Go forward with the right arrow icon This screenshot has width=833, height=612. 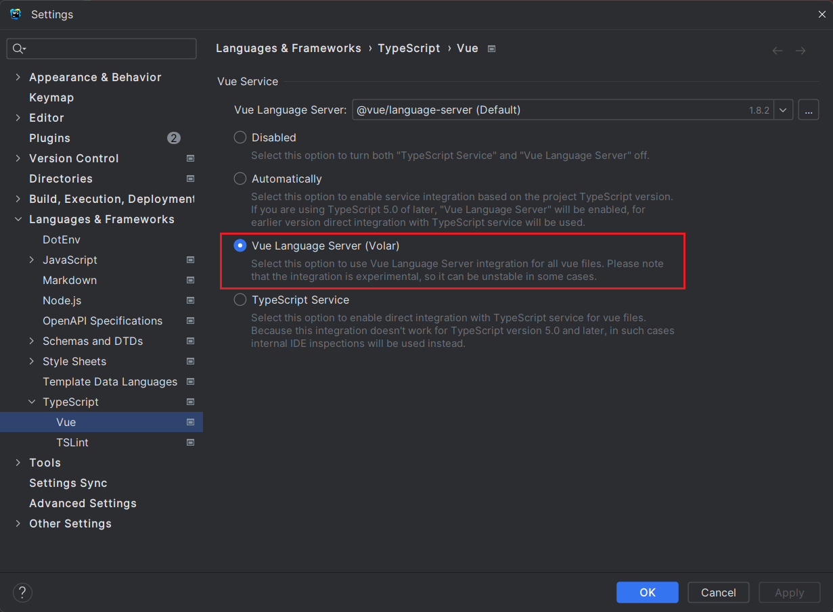[x=801, y=51]
